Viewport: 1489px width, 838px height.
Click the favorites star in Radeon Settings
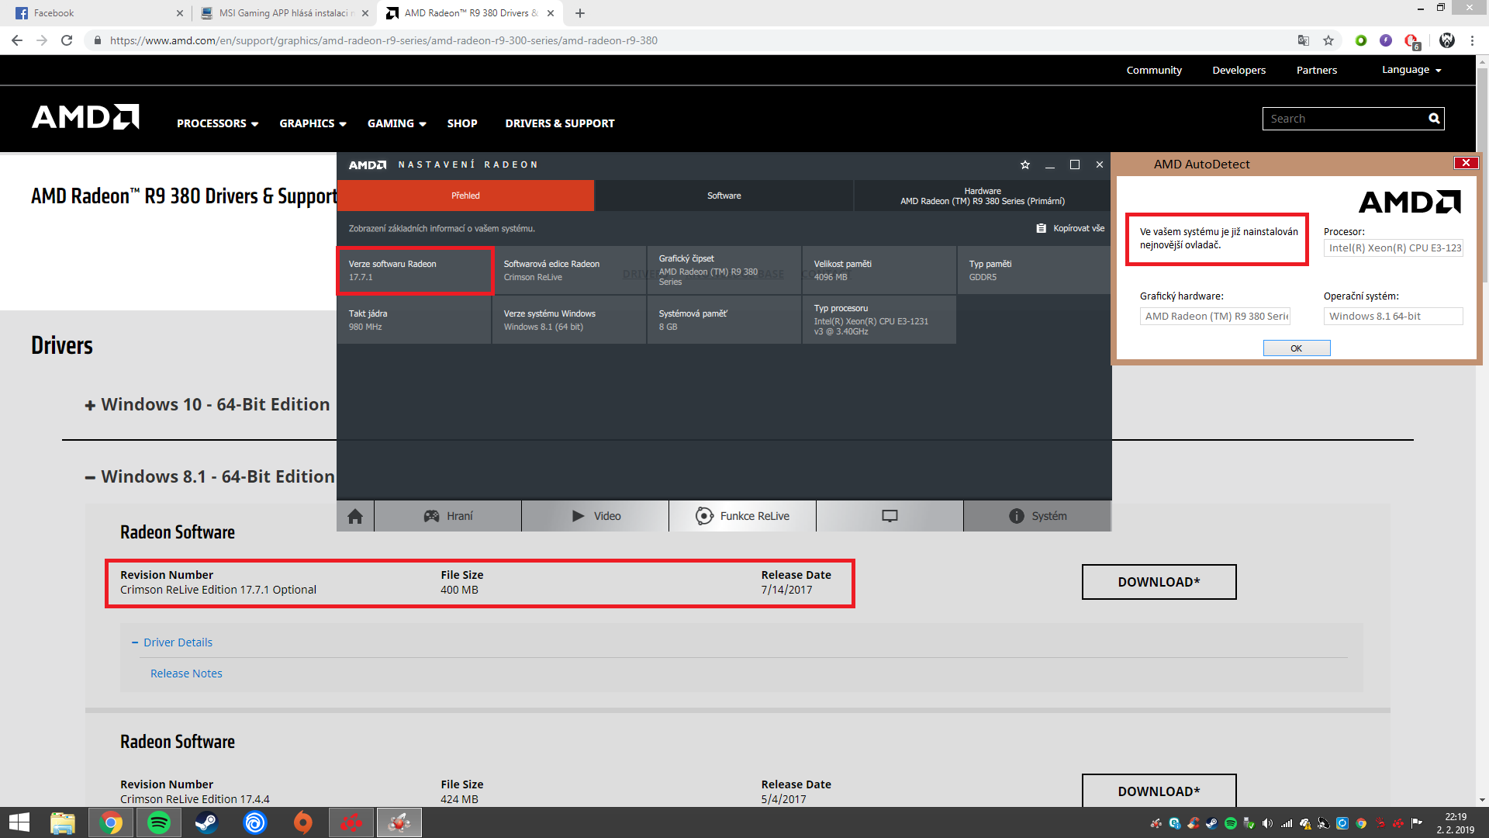1025,164
